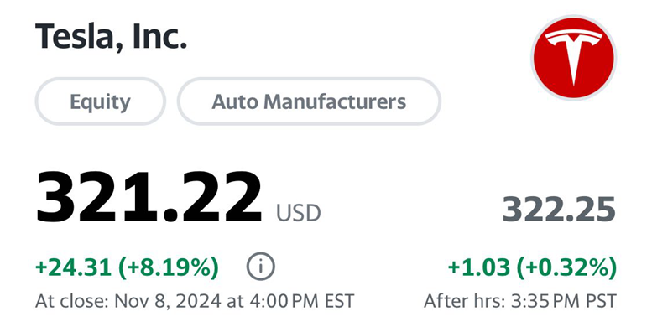652x327 pixels.
Task: Select the 322.25 after-hours price
Action: 559,210
